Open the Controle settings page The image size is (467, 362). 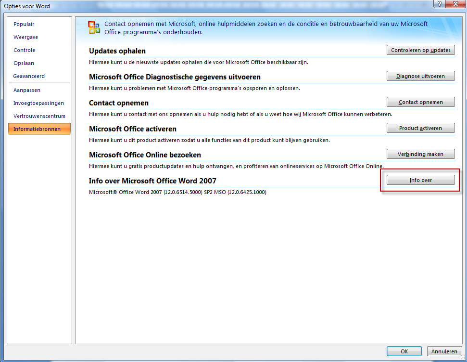pyautogui.click(x=24, y=50)
